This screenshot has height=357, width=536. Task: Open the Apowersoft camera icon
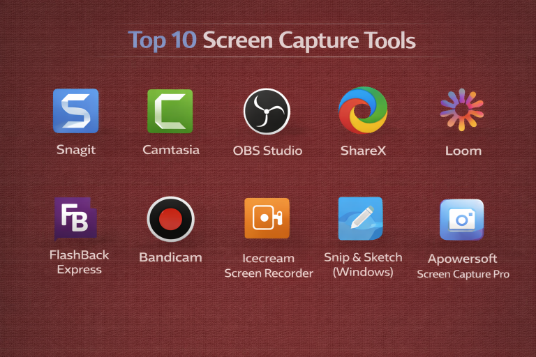pos(462,220)
